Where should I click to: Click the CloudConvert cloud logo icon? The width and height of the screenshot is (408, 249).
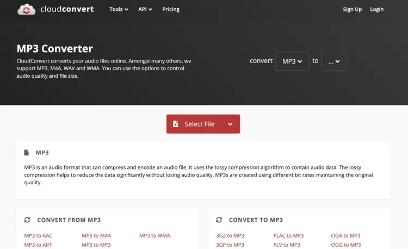(x=26, y=9)
